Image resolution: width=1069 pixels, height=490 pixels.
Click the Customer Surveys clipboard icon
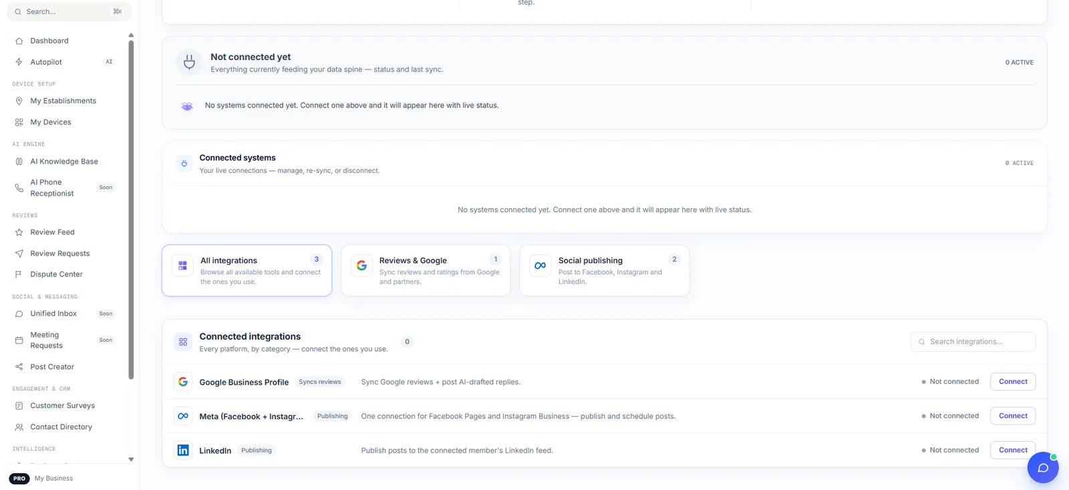pos(19,406)
